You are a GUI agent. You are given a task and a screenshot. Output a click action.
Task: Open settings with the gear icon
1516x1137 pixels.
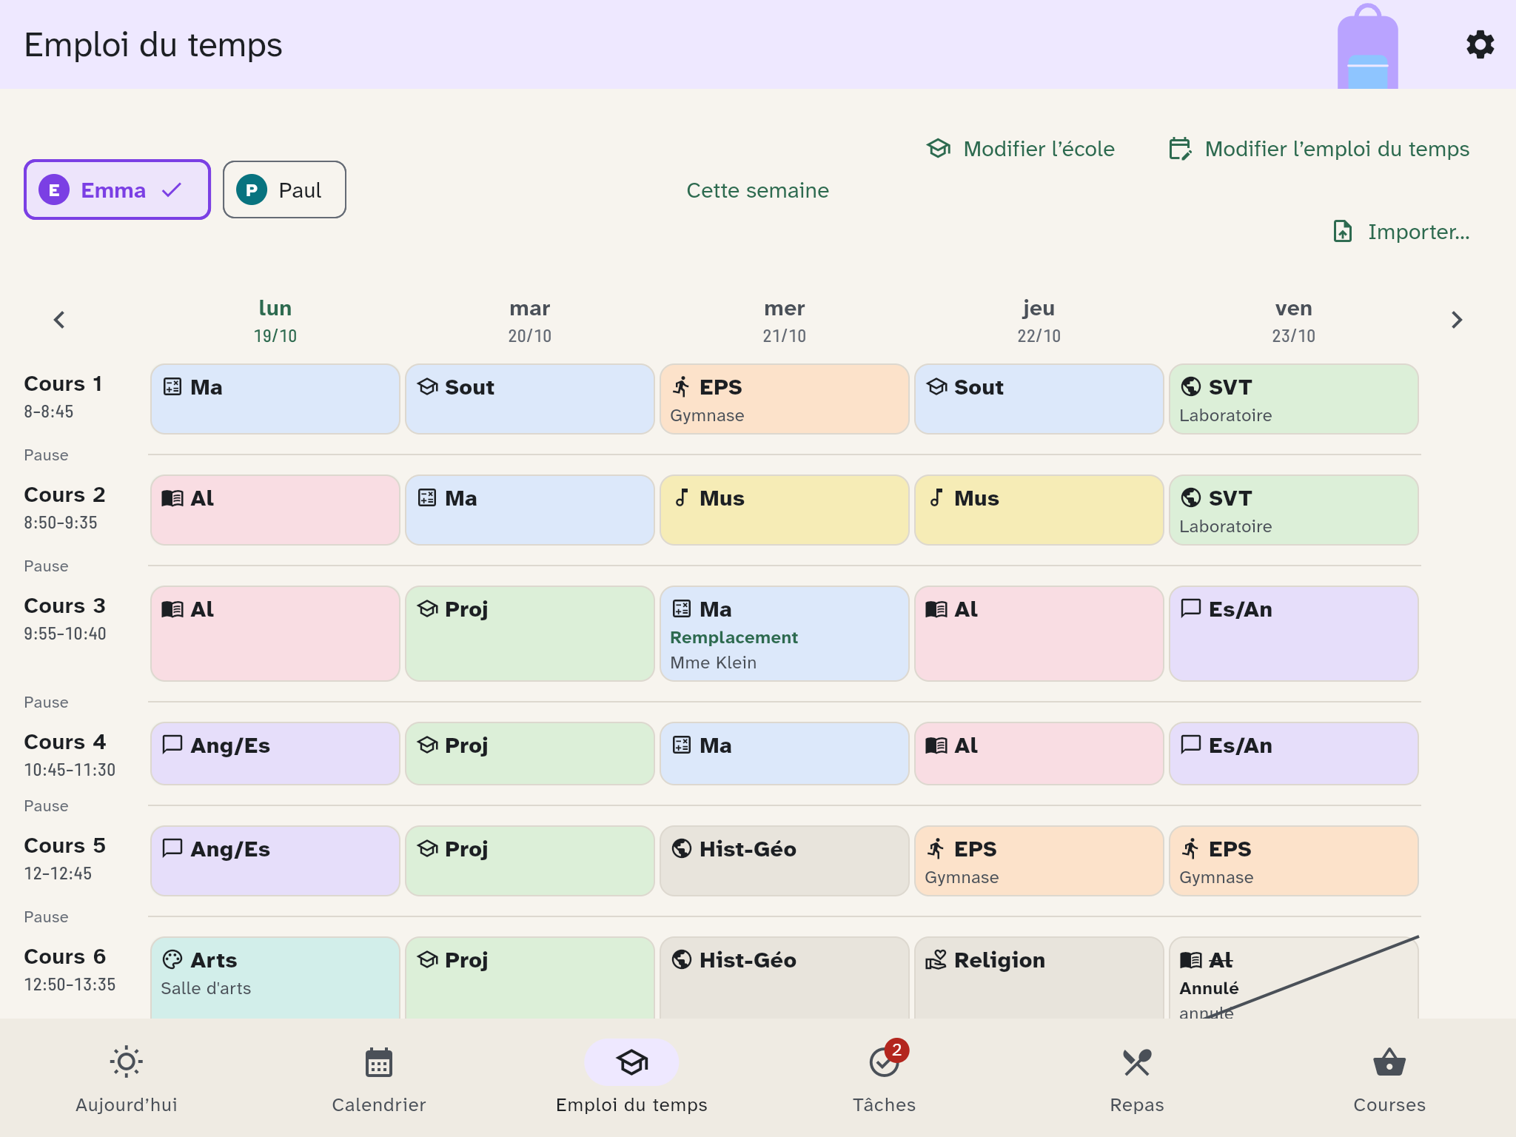(x=1480, y=44)
